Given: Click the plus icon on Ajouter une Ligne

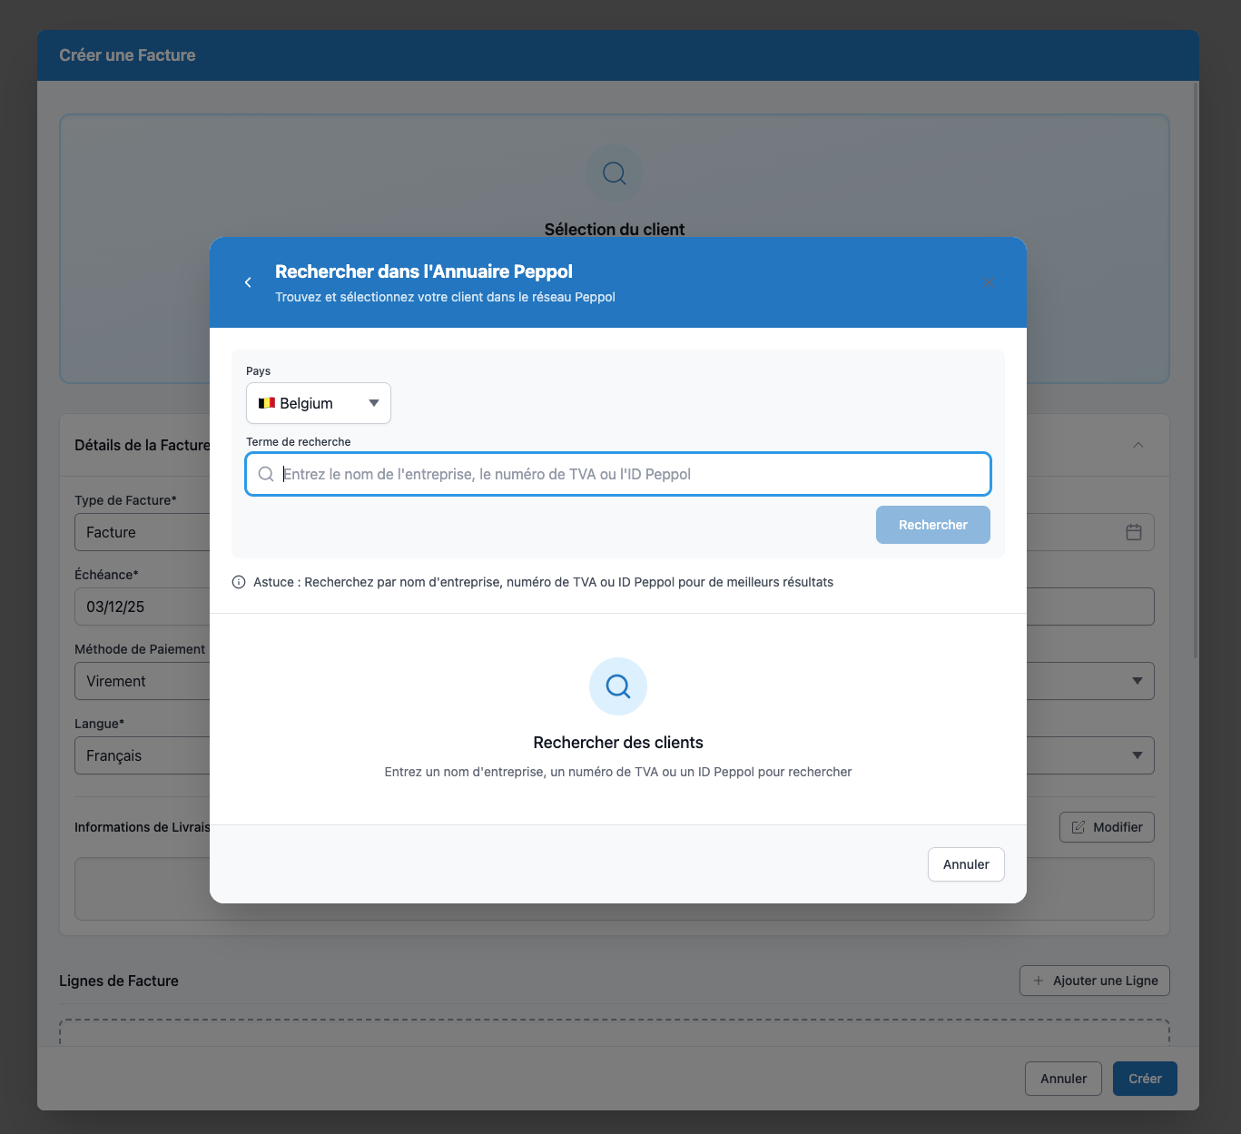Looking at the screenshot, I should (x=1038, y=981).
